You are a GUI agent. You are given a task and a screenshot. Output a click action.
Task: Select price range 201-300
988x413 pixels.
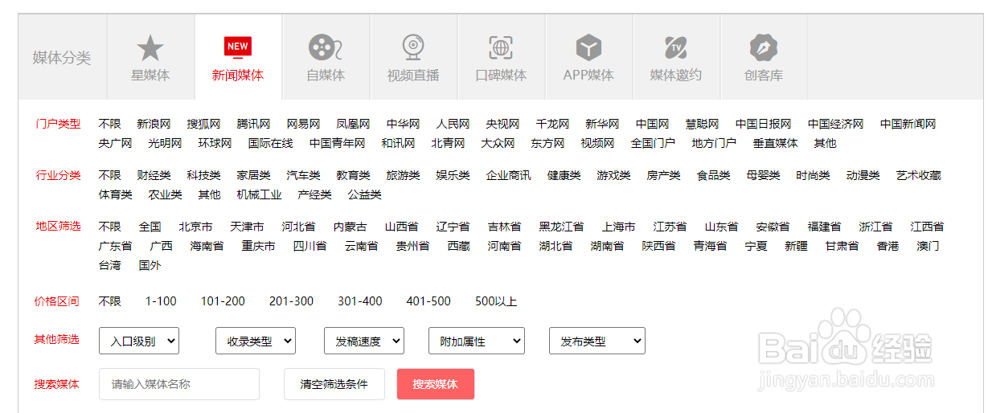pos(291,301)
